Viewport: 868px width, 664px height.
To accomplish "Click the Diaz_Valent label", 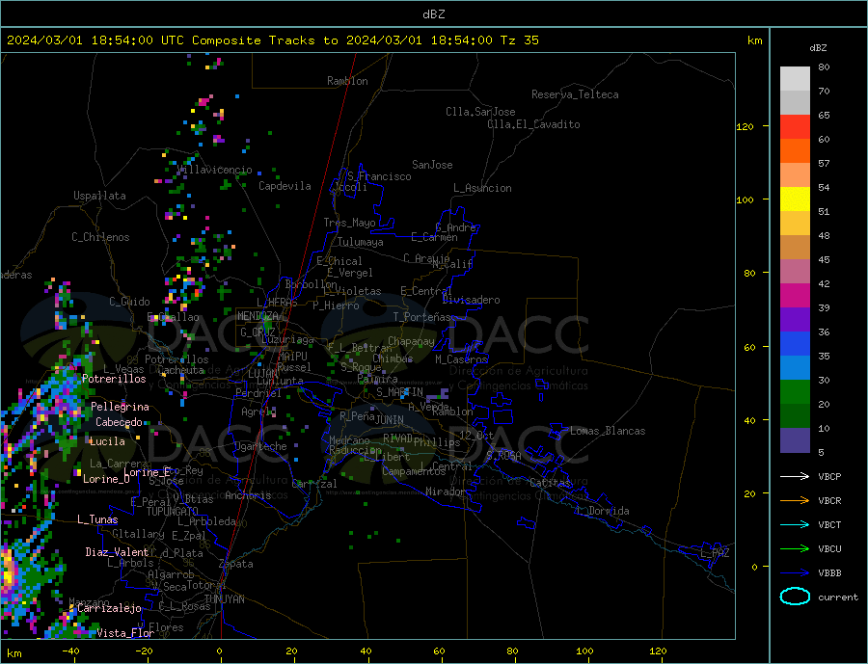I will [118, 552].
